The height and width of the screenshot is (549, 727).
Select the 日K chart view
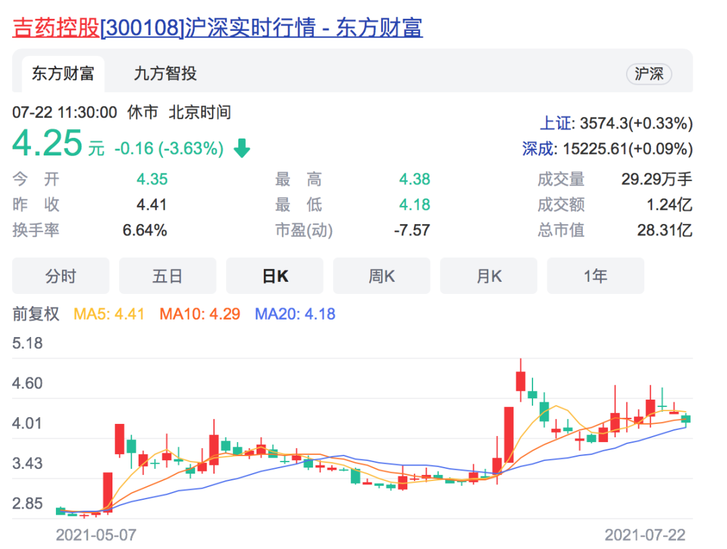275,276
